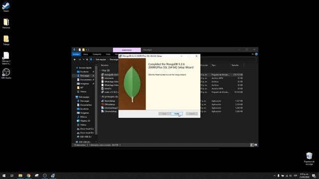Minimize the MongoDB Setup dialog
Screen dimensions: 319x179
[x=181, y=56]
